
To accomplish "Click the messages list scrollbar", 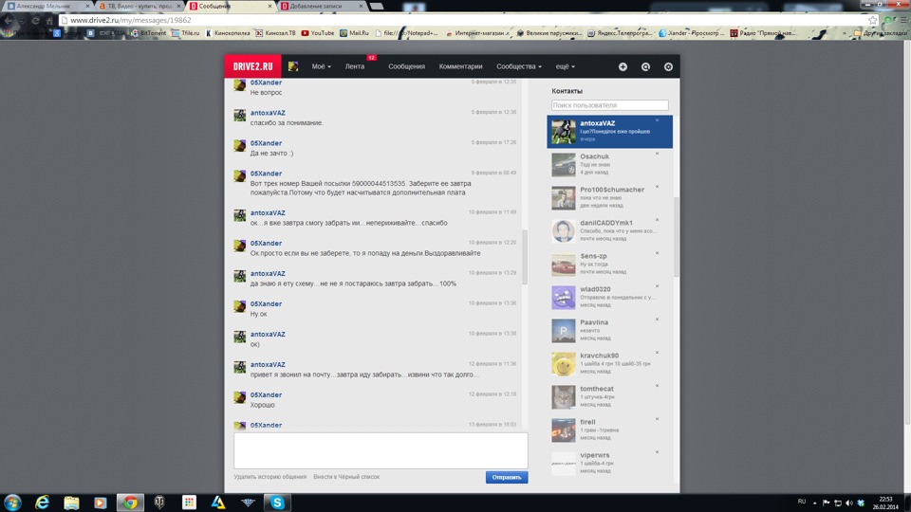I will pyautogui.click(x=525, y=257).
